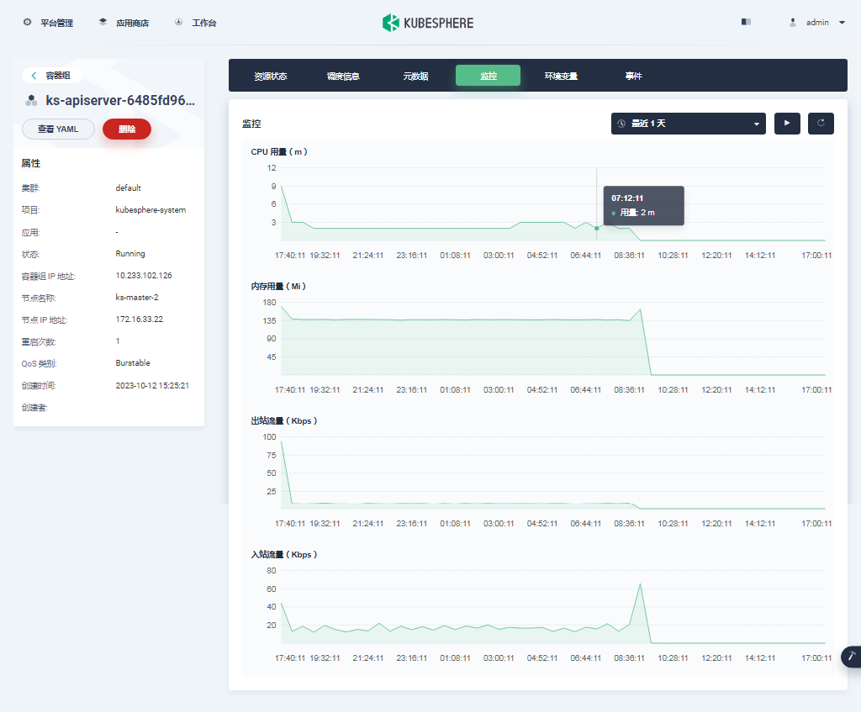
Task: Expand the admin account dropdown arrow
Action: 842,23
